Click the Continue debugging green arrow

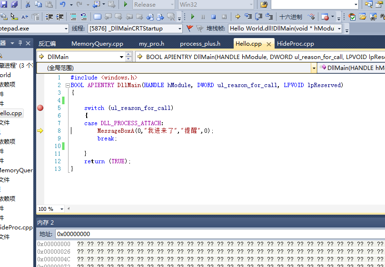pos(192,17)
